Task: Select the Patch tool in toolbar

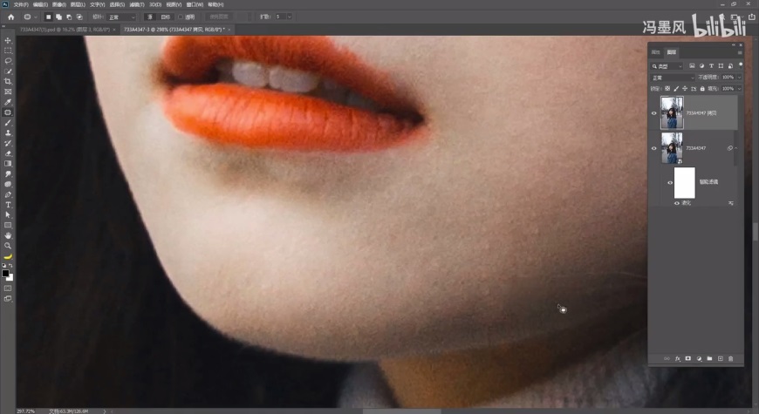Action: pyautogui.click(x=8, y=112)
